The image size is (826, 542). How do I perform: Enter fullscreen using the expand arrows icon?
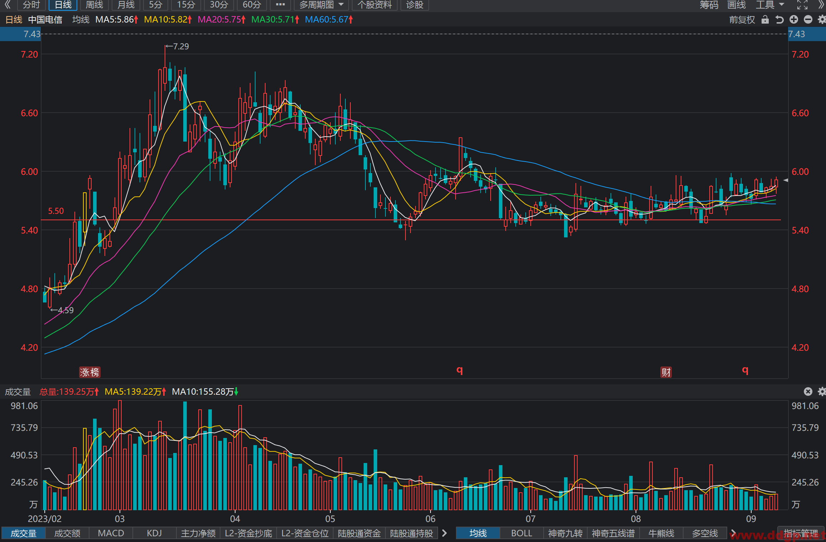pos(802,5)
